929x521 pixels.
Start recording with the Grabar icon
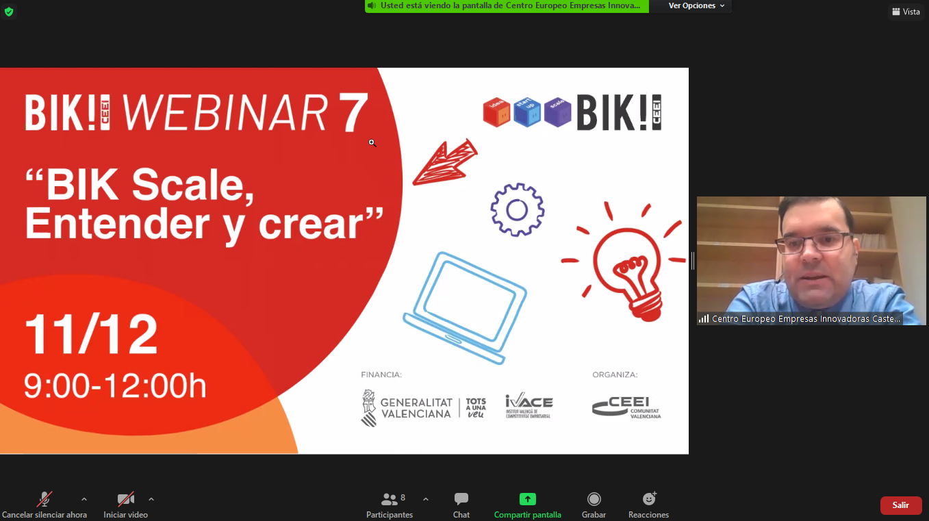(x=594, y=505)
